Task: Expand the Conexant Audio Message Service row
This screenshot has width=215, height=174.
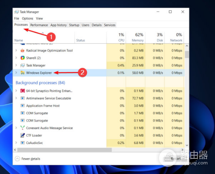Action: tap(16, 128)
